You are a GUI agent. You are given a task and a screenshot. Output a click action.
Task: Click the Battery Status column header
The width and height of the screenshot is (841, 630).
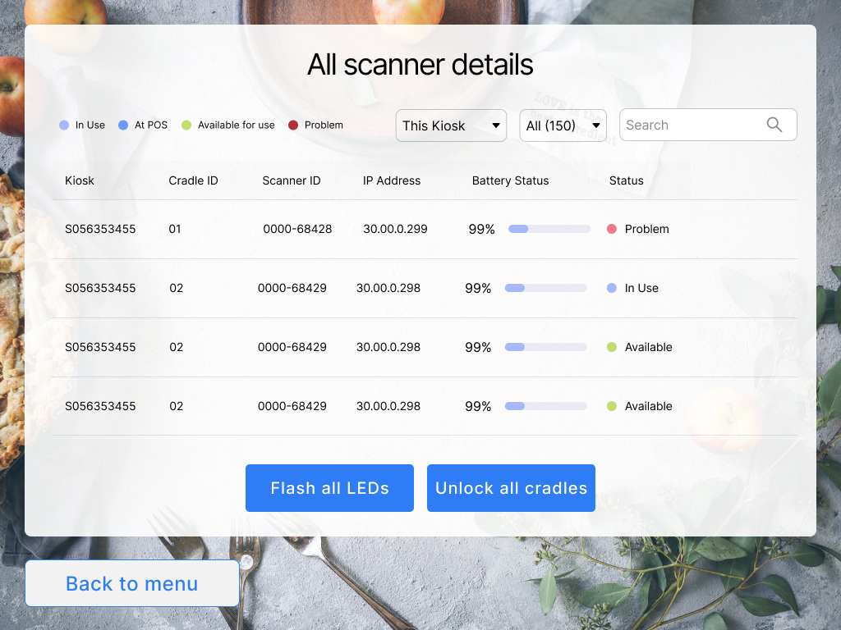510,180
